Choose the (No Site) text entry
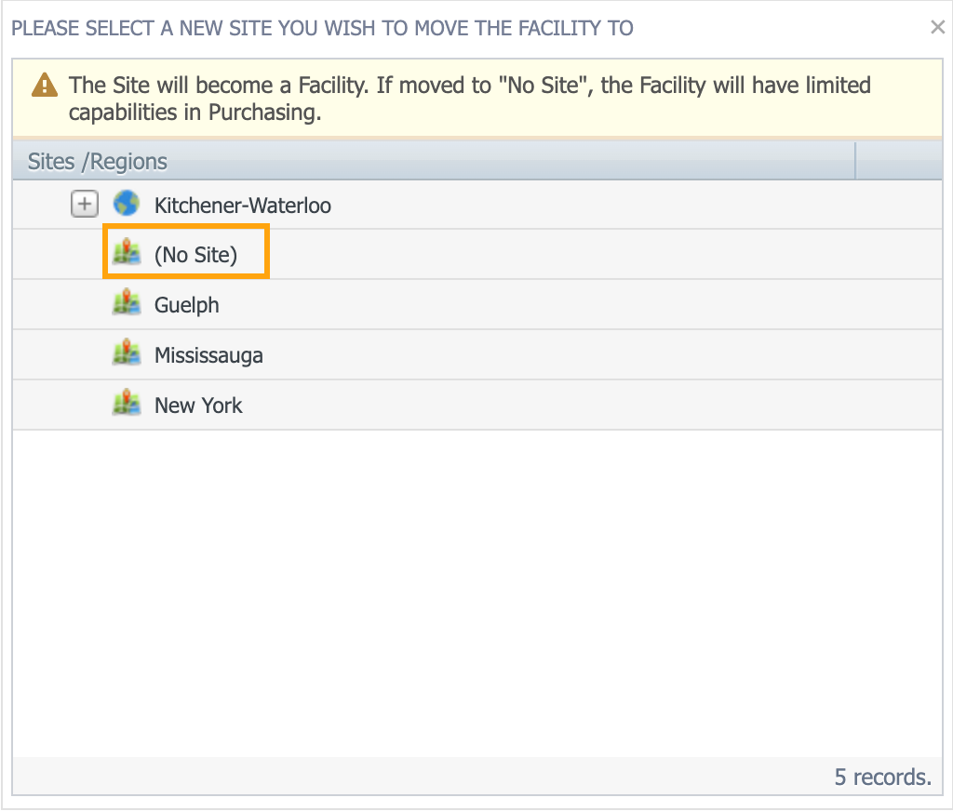This screenshot has height=811, width=953. click(x=195, y=255)
